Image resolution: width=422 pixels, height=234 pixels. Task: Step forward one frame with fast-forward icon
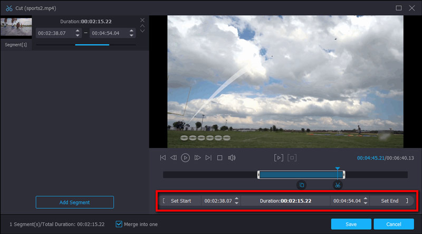click(x=198, y=158)
